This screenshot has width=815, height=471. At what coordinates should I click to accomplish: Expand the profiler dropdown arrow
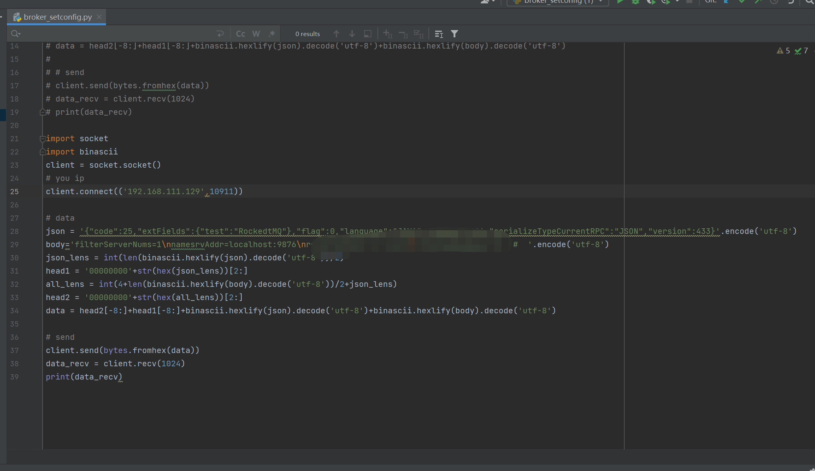click(677, 2)
